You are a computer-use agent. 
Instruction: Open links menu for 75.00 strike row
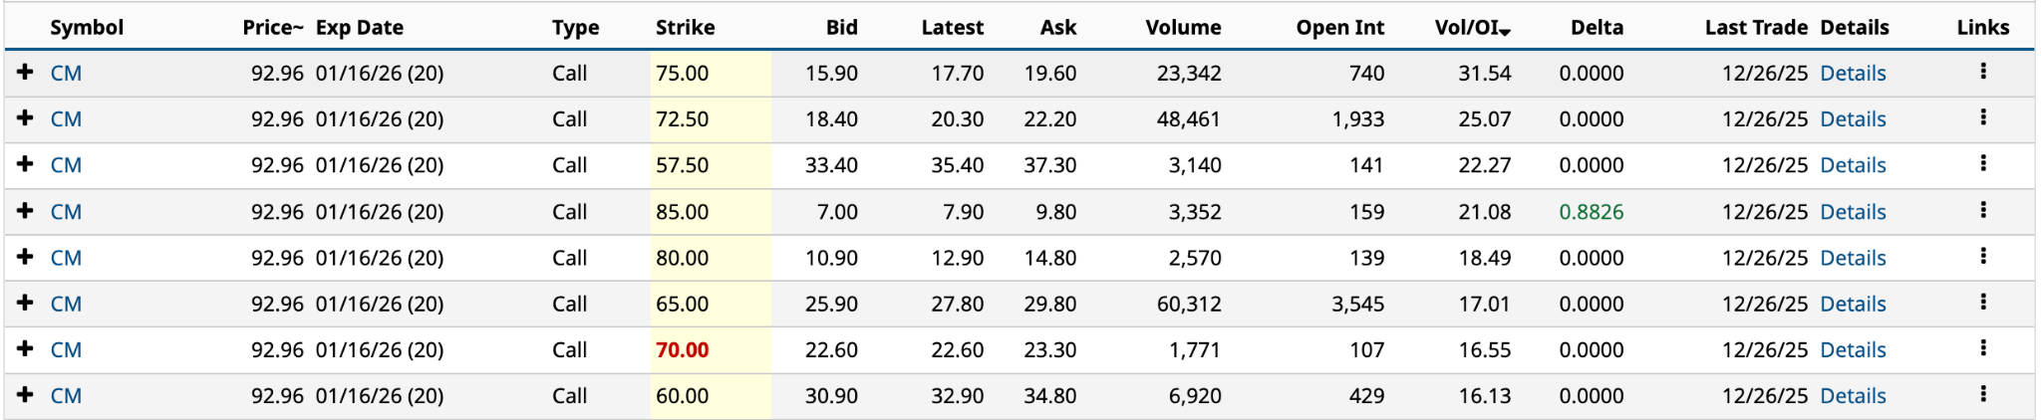1982,72
